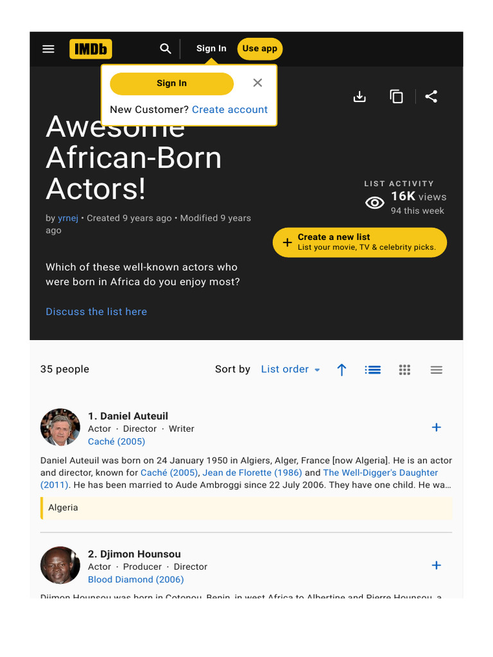Close the sign-in popup
The height and width of the screenshot is (657, 493).
257,83
